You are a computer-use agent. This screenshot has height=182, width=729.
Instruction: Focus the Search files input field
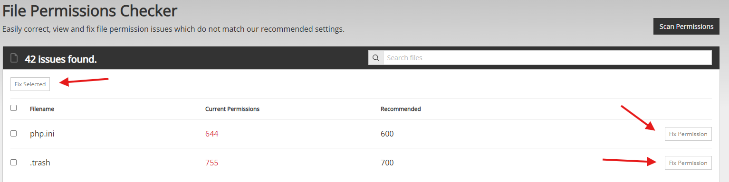pos(547,58)
